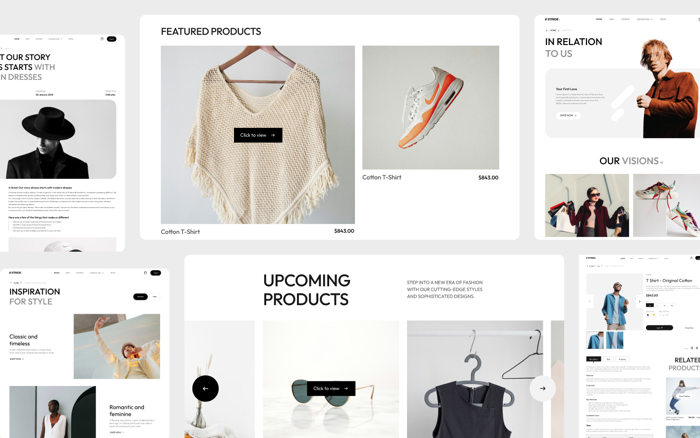Click the white next arrow in Upcoming Products
700x438 pixels.
tap(543, 388)
